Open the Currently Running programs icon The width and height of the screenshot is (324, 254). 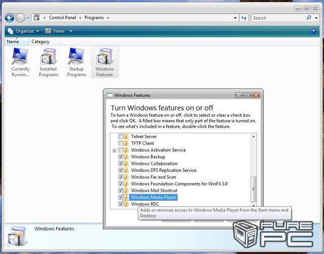(x=20, y=62)
